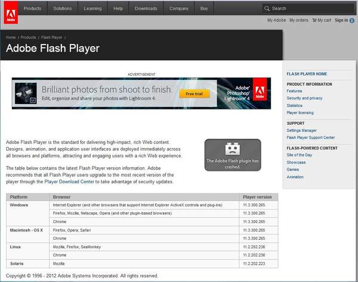The height and width of the screenshot is (282, 358).
Task: Open the Company menu
Action: coord(178,8)
